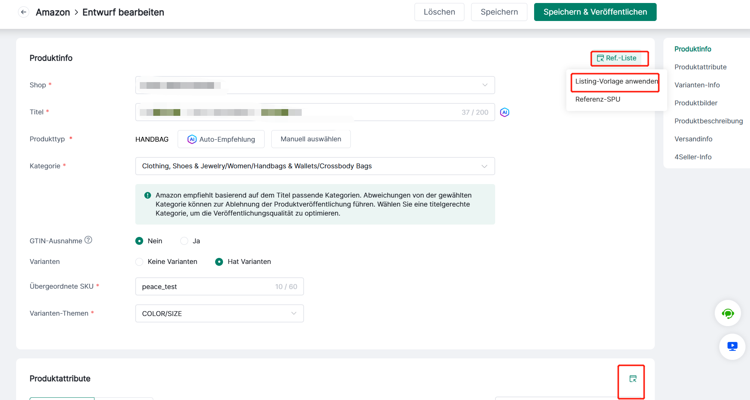
Task: Expand the Kategorie dropdown
Action: click(314, 166)
